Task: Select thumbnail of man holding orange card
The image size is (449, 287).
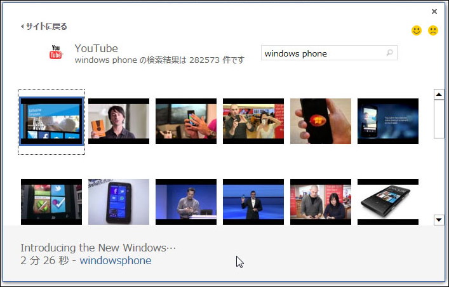Action: (x=119, y=121)
